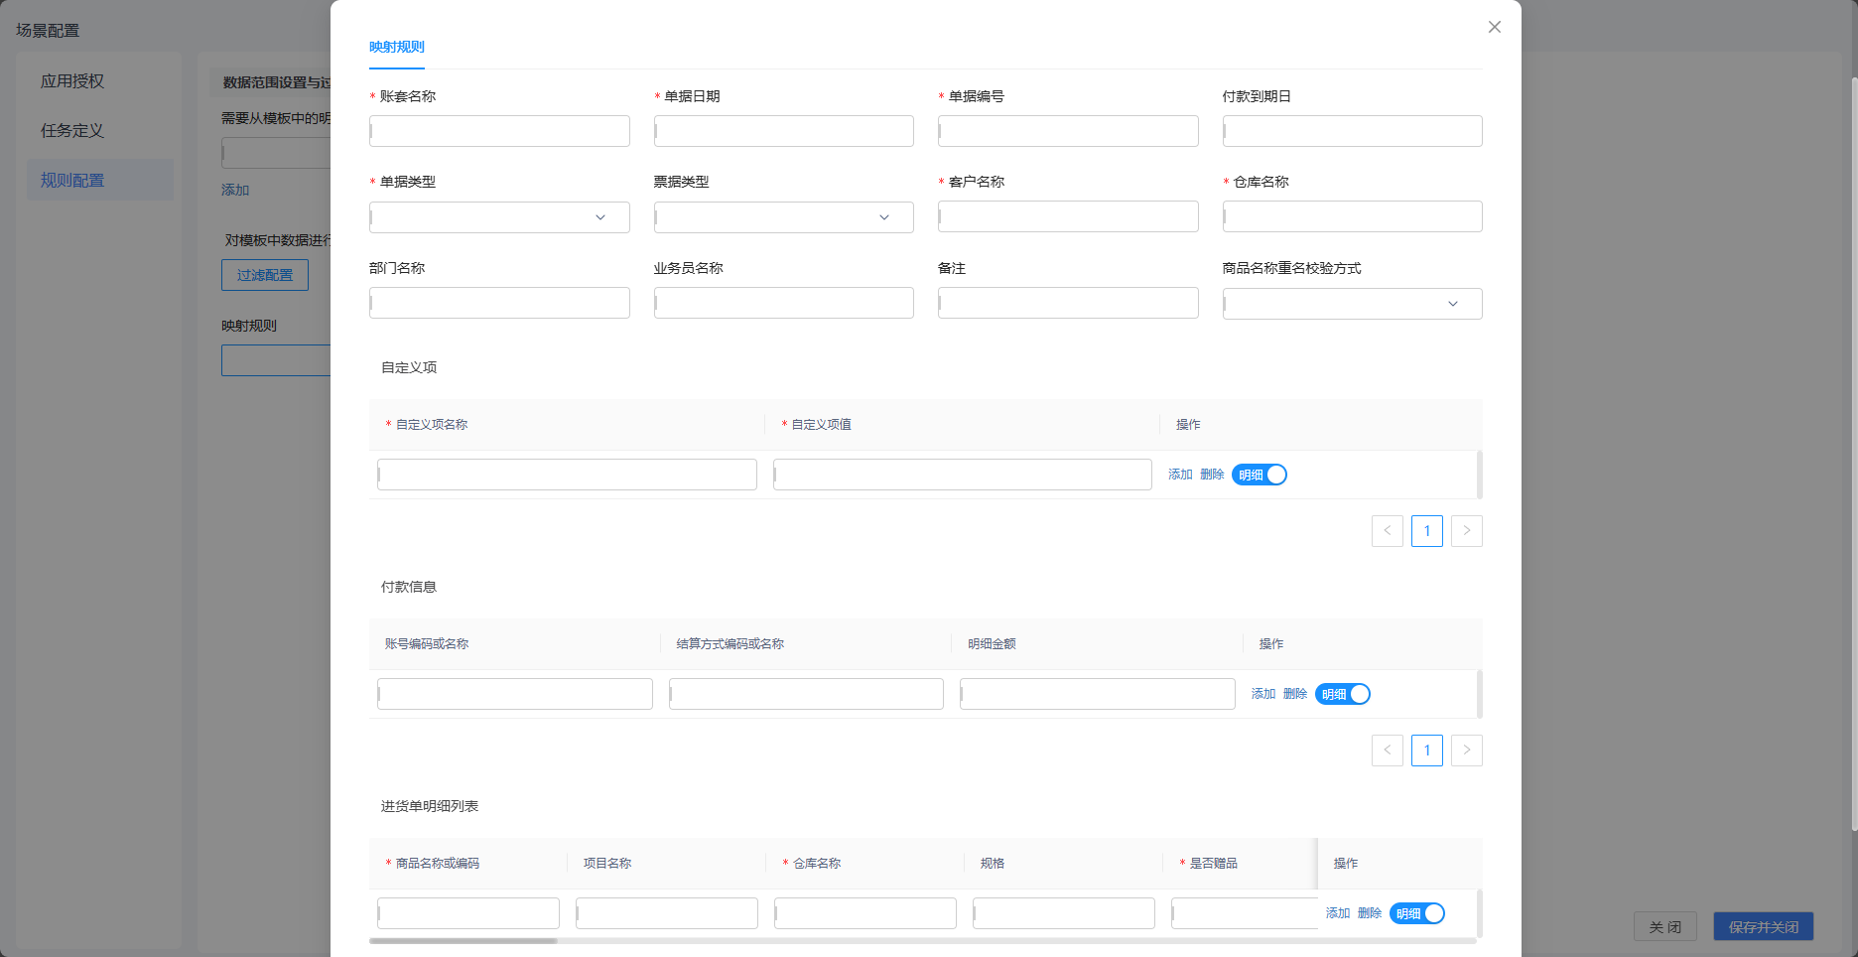This screenshot has height=957, width=1858.
Task: Click 删除 link in 付款信息 row
Action: click(1295, 694)
